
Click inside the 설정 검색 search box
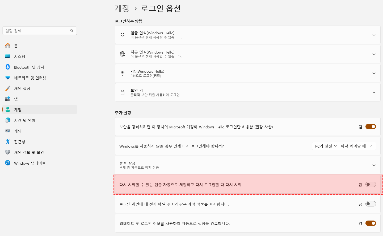tap(37, 31)
